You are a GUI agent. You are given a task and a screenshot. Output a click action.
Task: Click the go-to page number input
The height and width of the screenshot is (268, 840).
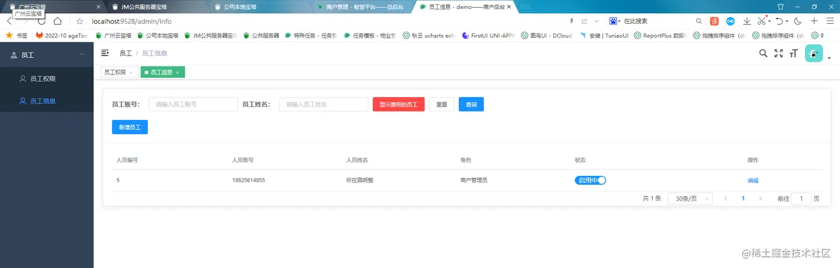pos(801,198)
